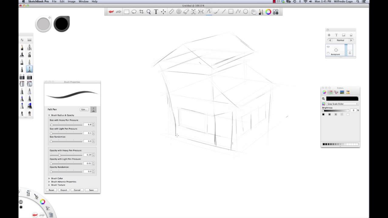388x218 pixels.
Task: Click the Export button
Action: coord(64,190)
